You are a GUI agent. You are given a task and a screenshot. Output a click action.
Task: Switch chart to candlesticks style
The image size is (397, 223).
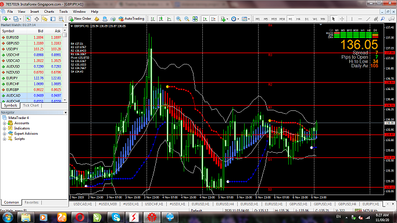coord(161,19)
